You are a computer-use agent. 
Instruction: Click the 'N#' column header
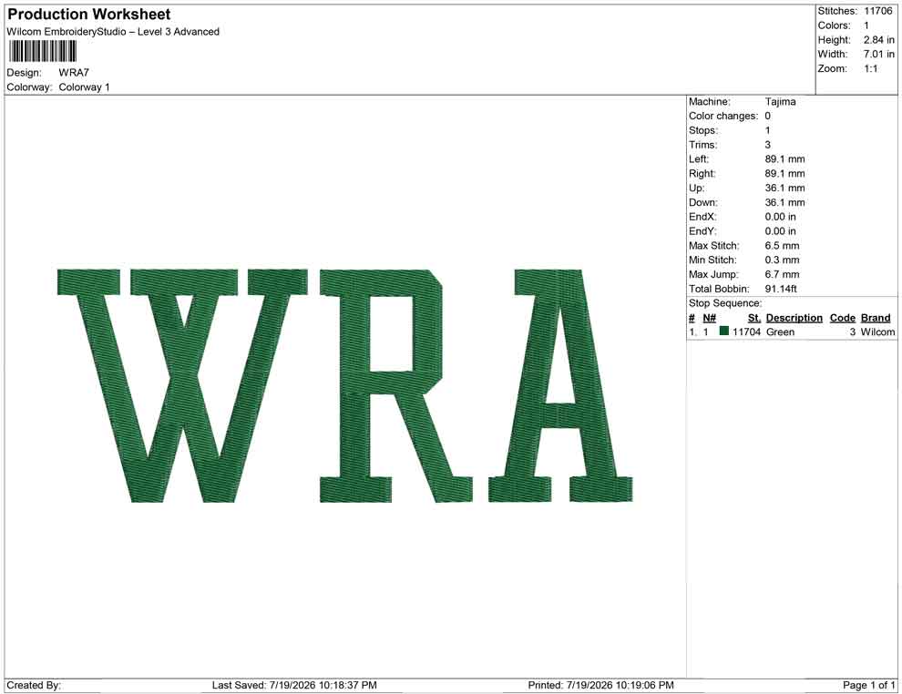pyautogui.click(x=709, y=318)
